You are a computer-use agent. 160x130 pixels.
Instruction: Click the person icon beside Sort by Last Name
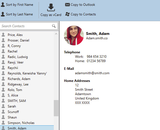tap(3, 14)
